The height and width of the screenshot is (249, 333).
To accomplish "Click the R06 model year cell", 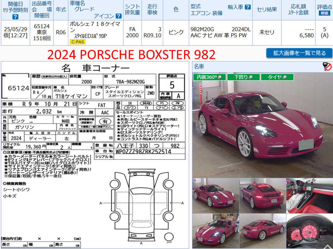I will tap(61, 32).
